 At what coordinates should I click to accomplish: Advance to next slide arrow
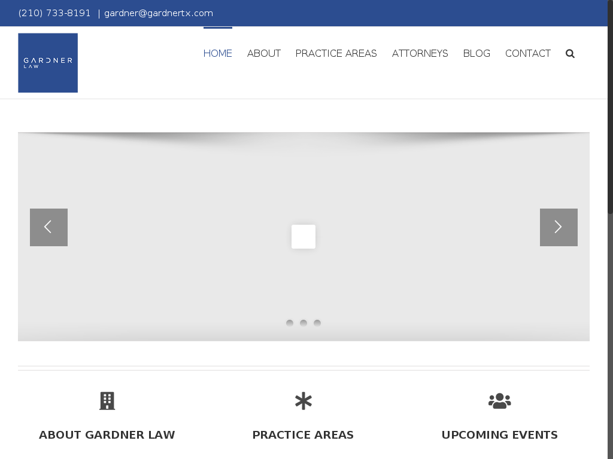point(559,227)
